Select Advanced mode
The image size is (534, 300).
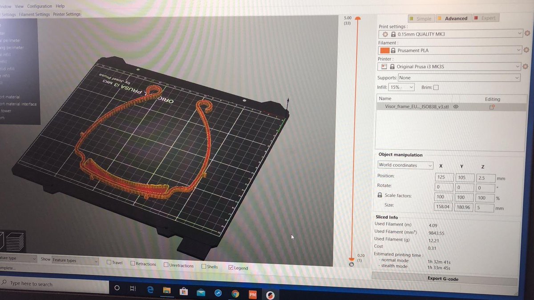pyautogui.click(x=453, y=18)
